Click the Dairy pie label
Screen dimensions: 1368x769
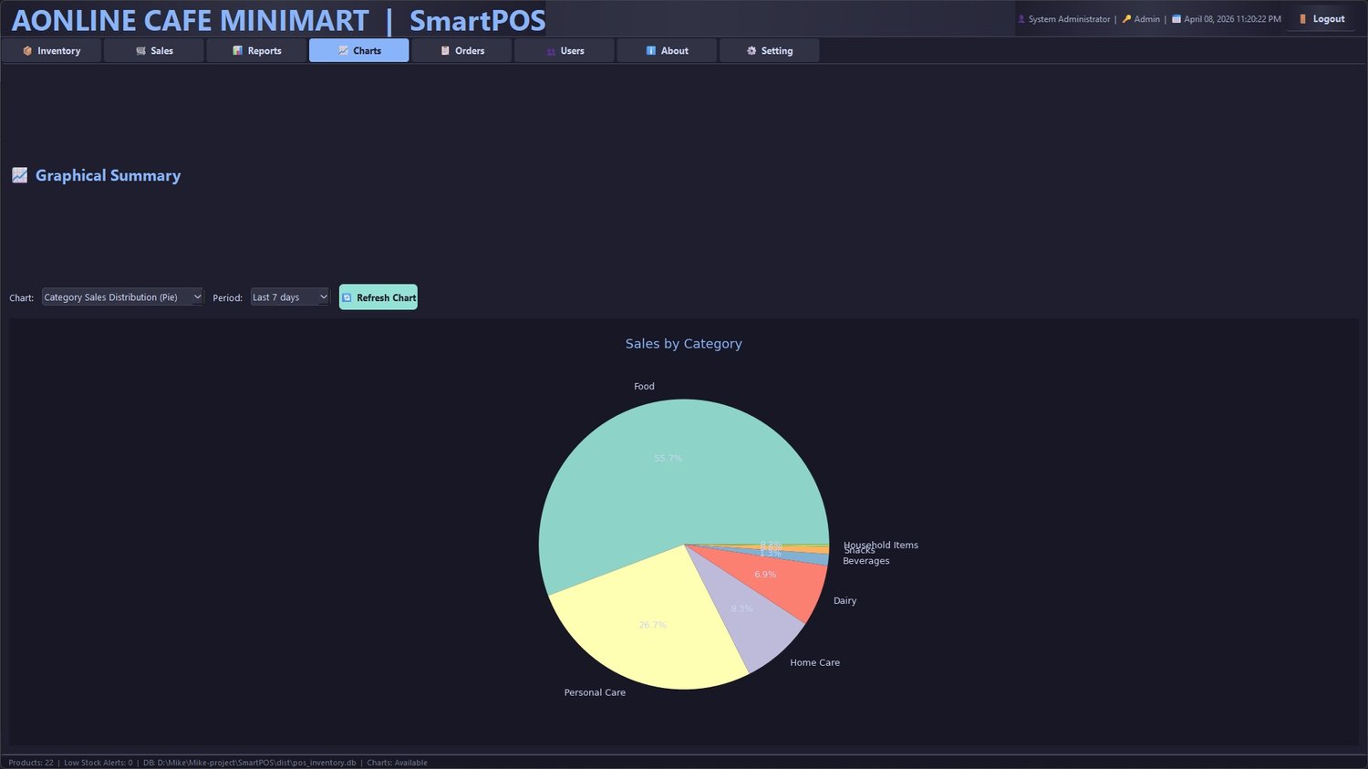[x=845, y=601]
